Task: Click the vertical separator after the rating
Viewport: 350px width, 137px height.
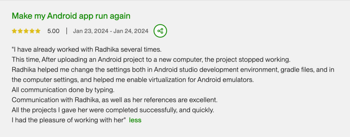Action: (x=66, y=31)
